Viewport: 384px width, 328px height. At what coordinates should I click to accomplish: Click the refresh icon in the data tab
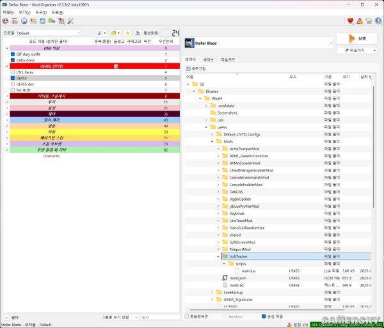pos(188,68)
